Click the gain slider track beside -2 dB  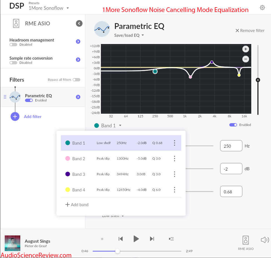(x=200, y=169)
